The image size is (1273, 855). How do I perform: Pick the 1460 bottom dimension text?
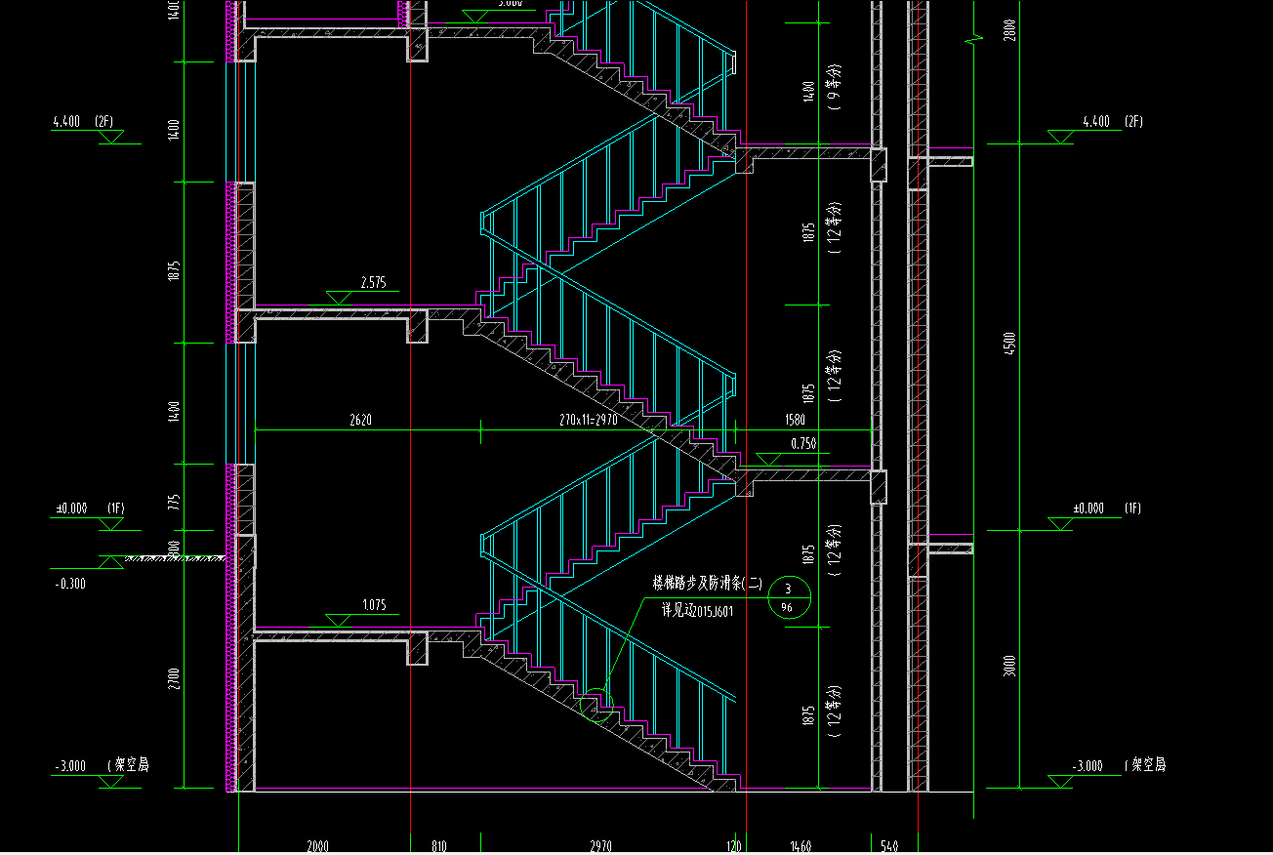pos(801,846)
